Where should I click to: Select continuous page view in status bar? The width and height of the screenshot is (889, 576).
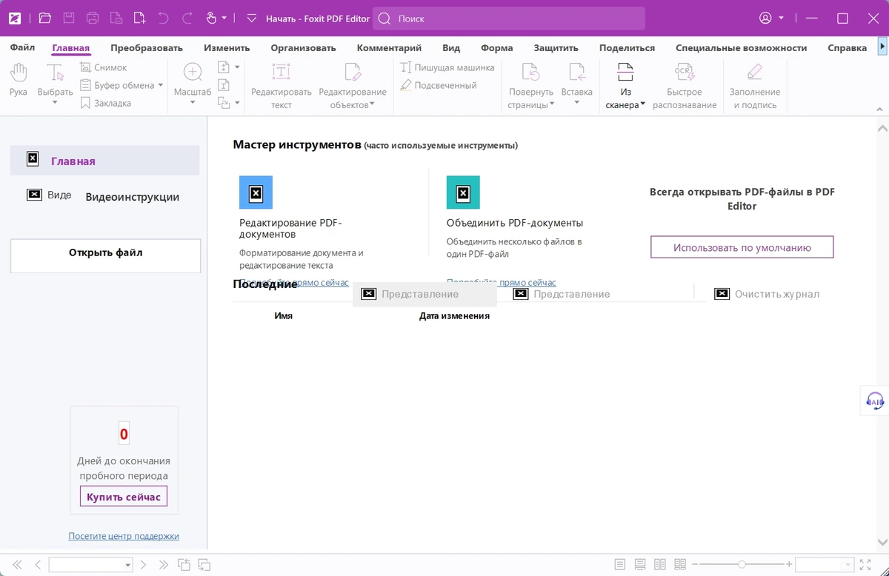pos(640,565)
